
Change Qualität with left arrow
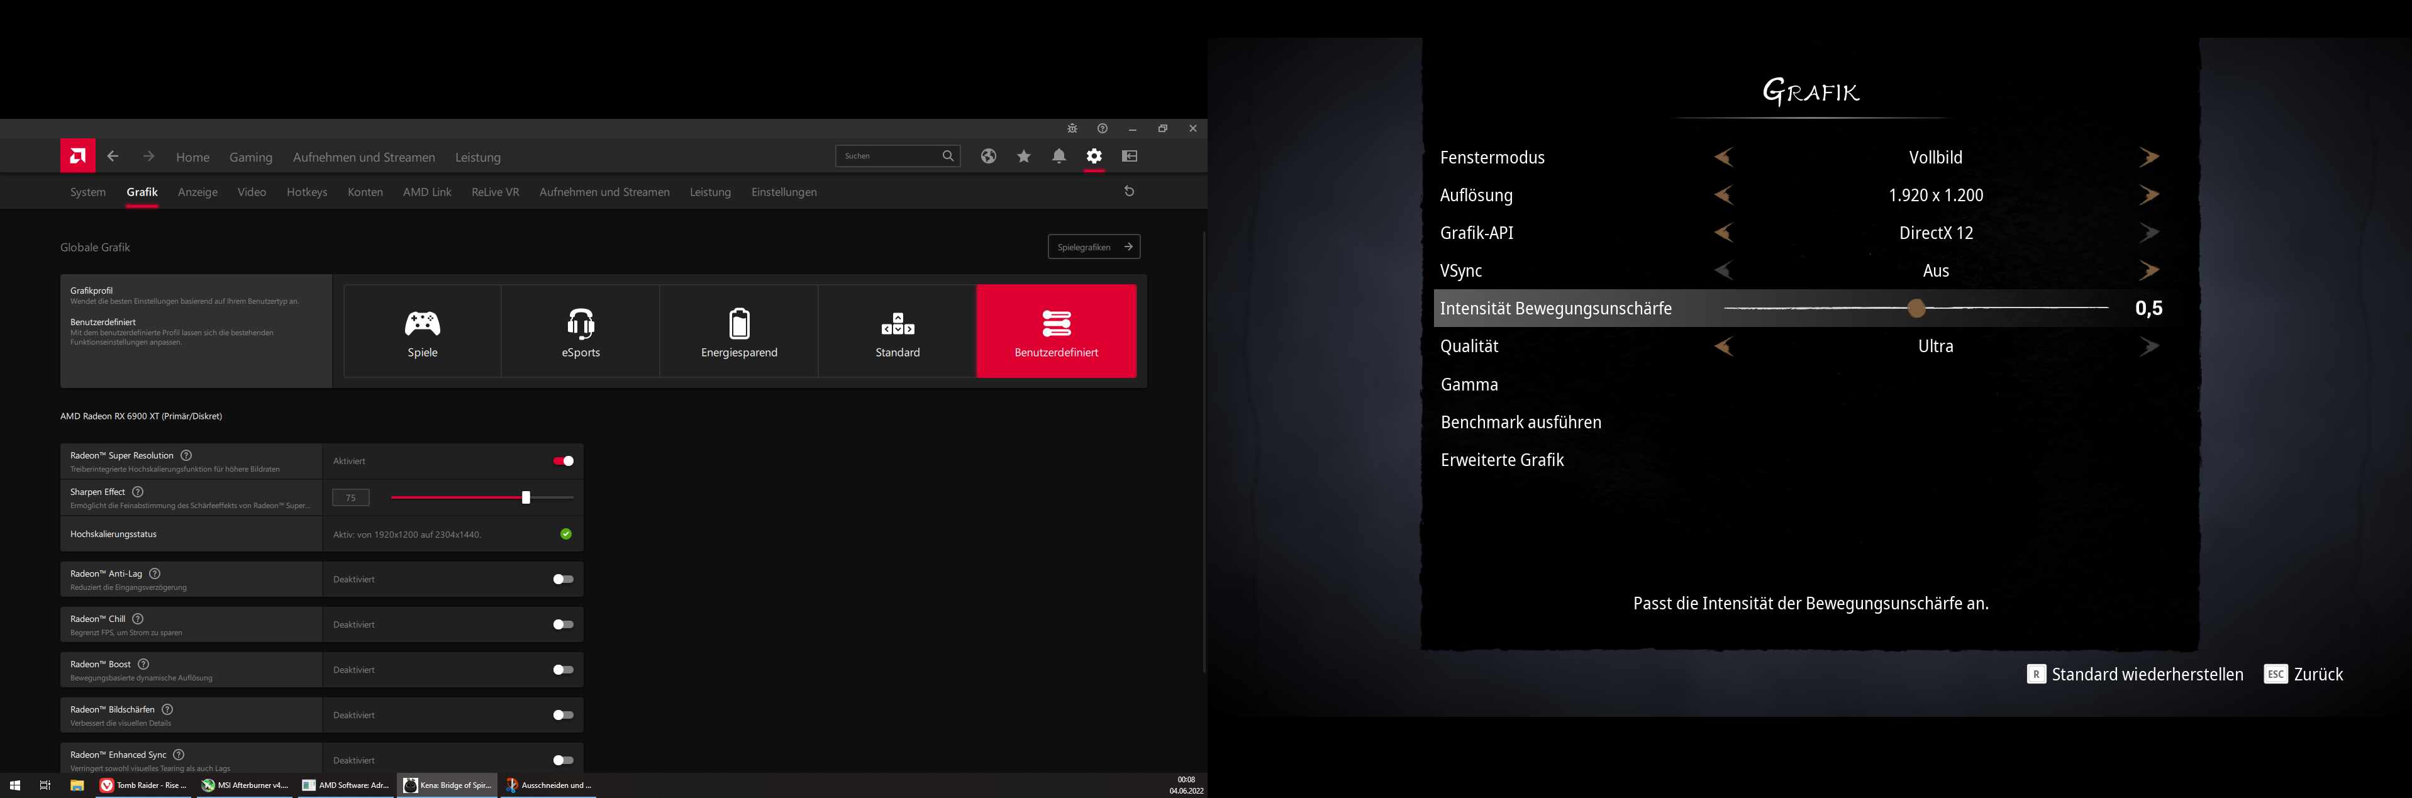click(x=1723, y=346)
